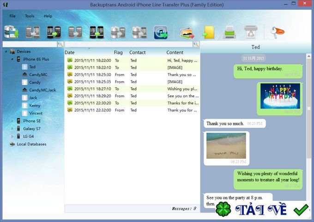
Task: Expand the LG G4 device node
Action: tap(12, 136)
